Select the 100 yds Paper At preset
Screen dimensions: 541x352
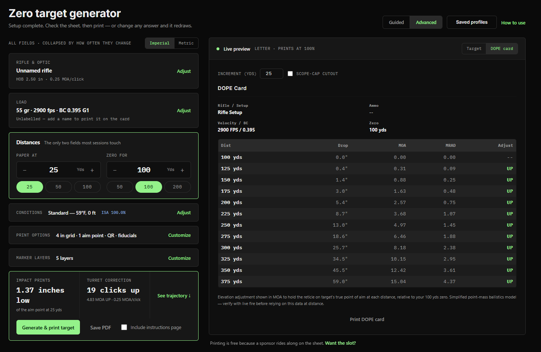tap(87, 187)
